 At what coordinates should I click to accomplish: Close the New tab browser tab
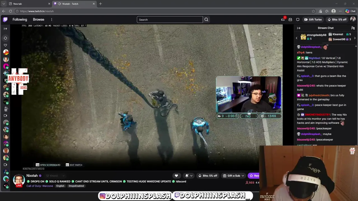click(49, 4)
